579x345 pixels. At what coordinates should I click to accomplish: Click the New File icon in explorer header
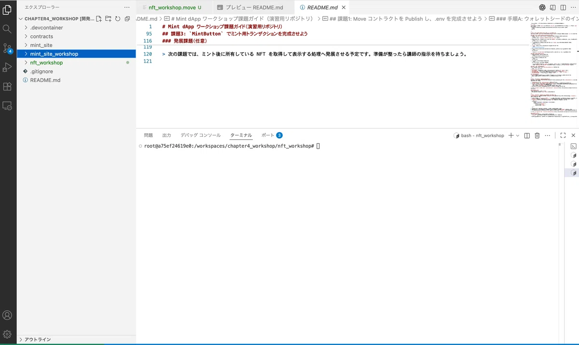point(99,19)
